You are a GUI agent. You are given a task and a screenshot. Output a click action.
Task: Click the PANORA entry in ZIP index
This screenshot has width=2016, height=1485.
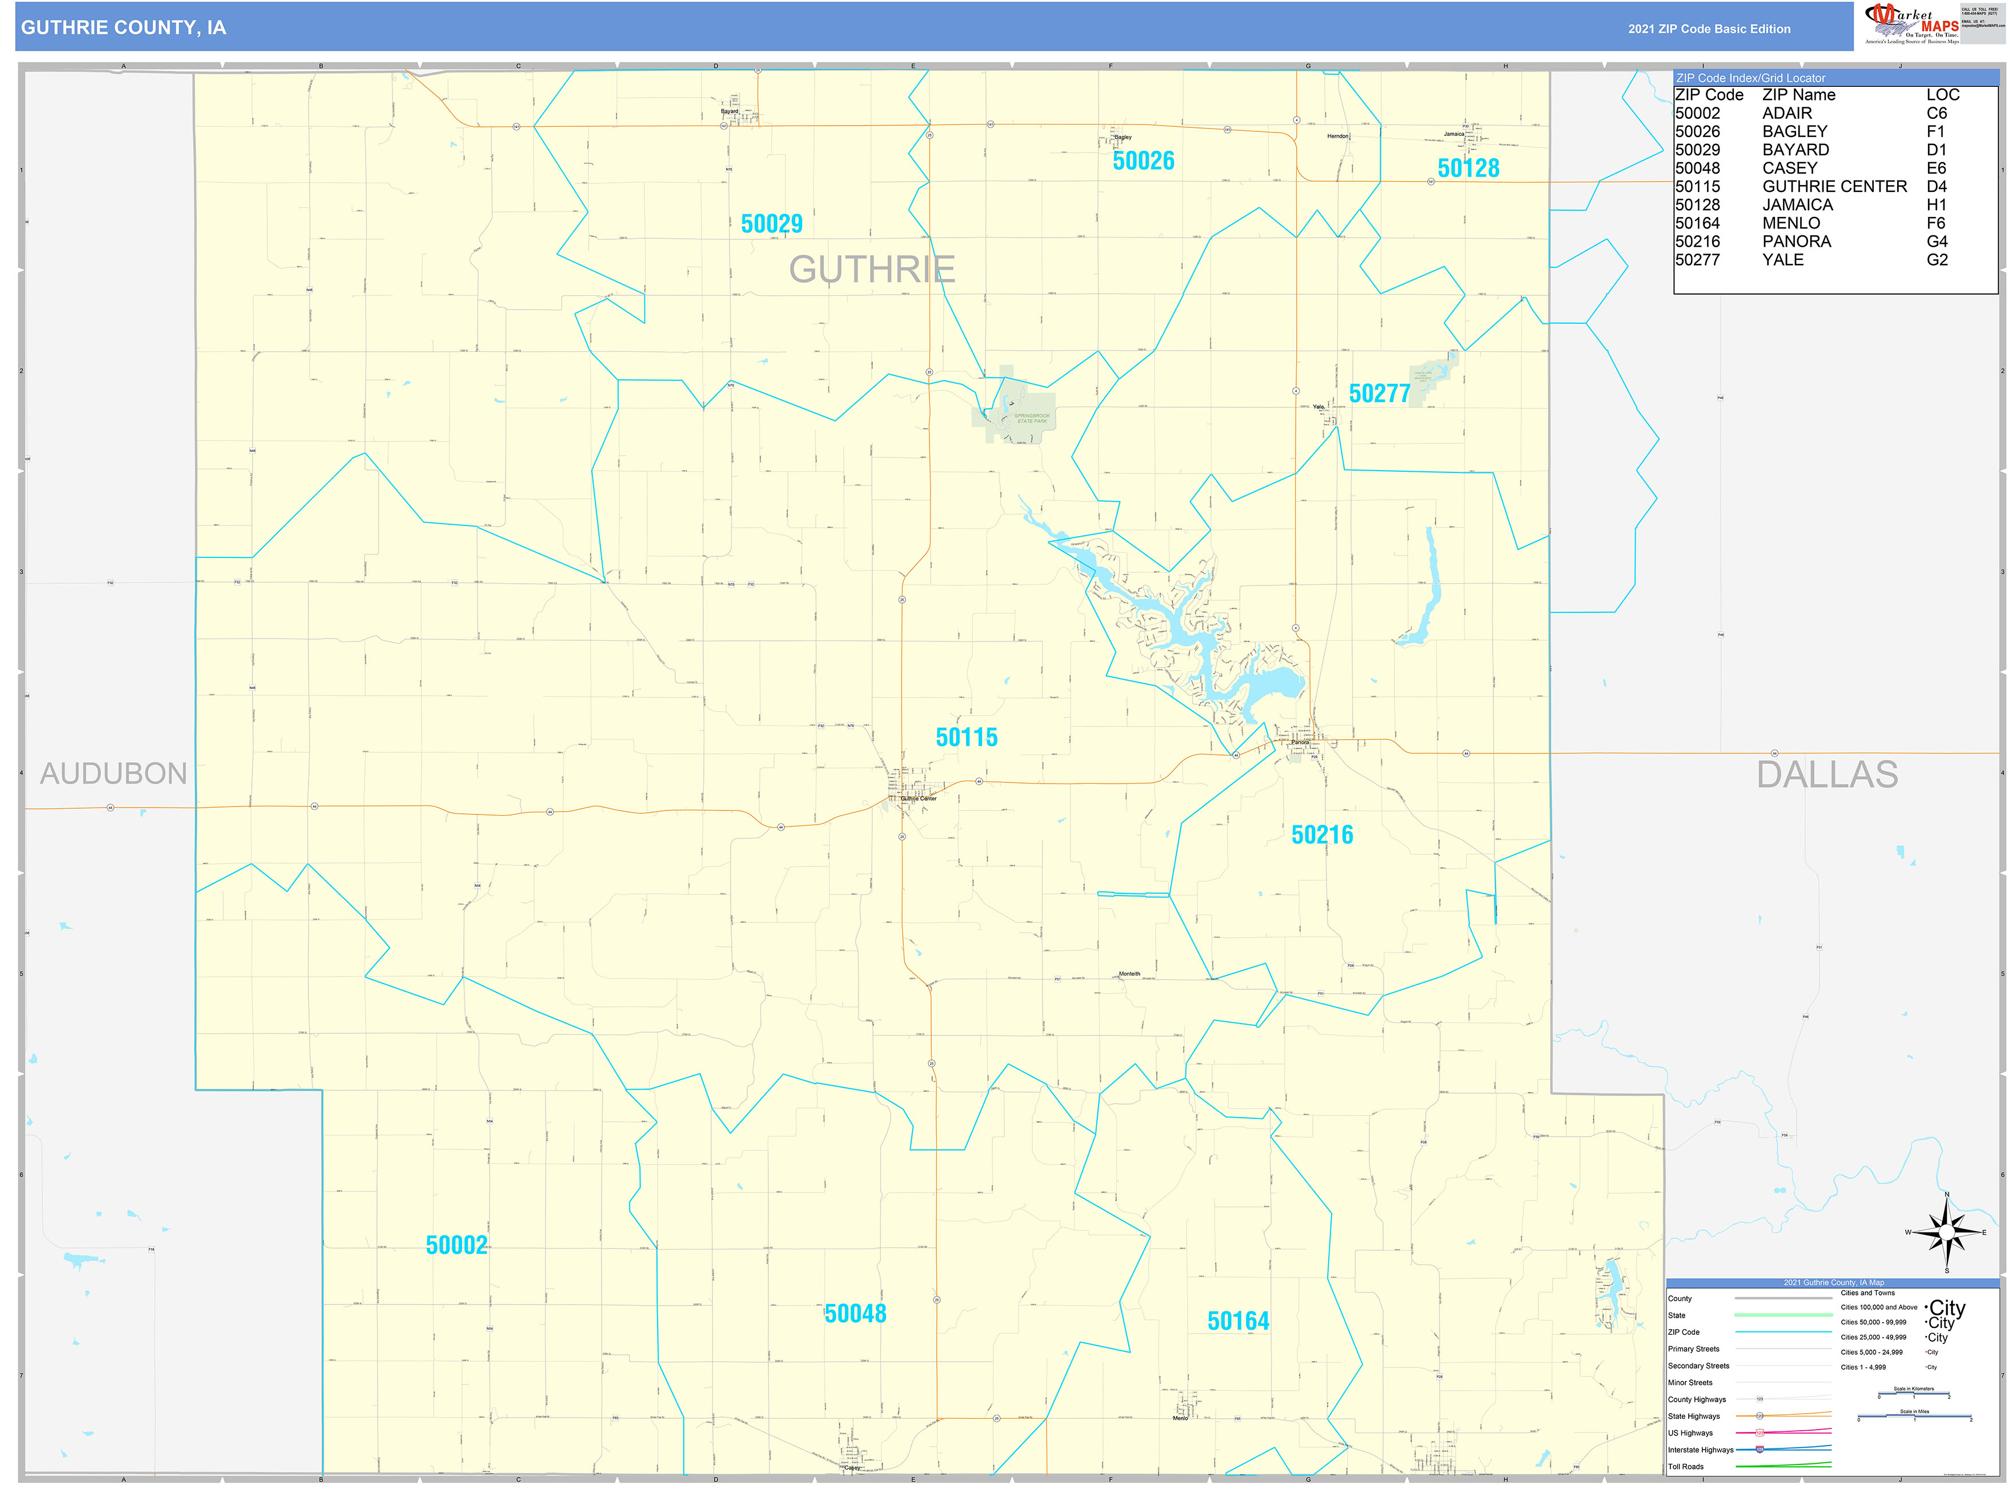tap(1795, 241)
